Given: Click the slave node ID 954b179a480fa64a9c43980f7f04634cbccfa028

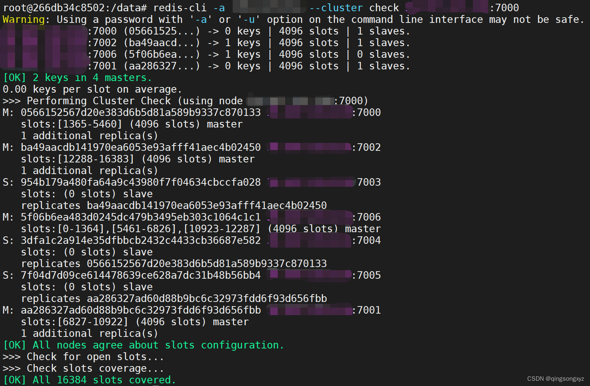Looking at the screenshot, I should [x=141, y=182].
